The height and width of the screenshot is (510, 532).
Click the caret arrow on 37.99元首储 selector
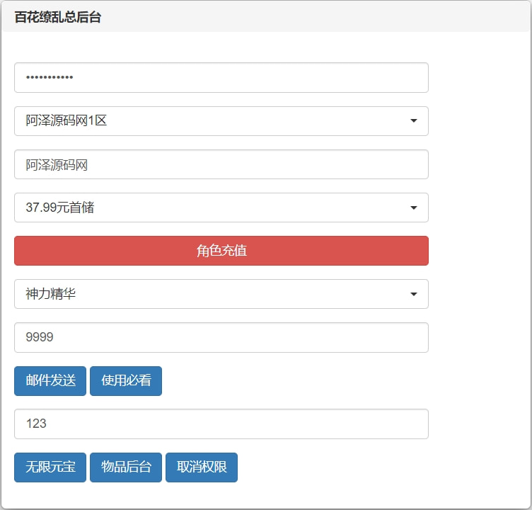(x=413, y=208)
